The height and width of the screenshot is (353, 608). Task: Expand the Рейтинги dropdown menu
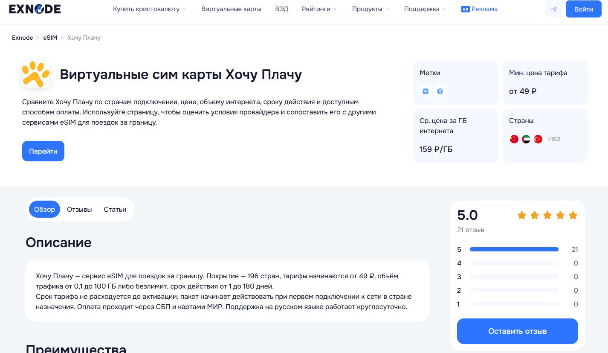pyautogui.click(x=319, y=9)
